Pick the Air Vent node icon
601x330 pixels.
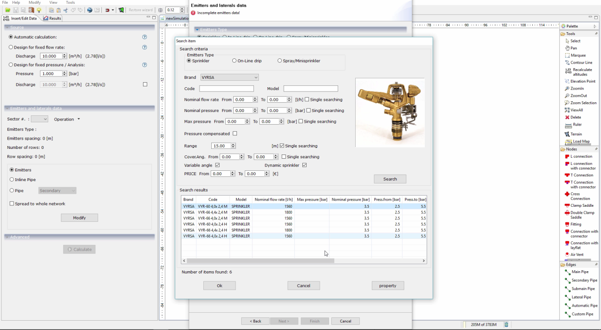(567, 255)
